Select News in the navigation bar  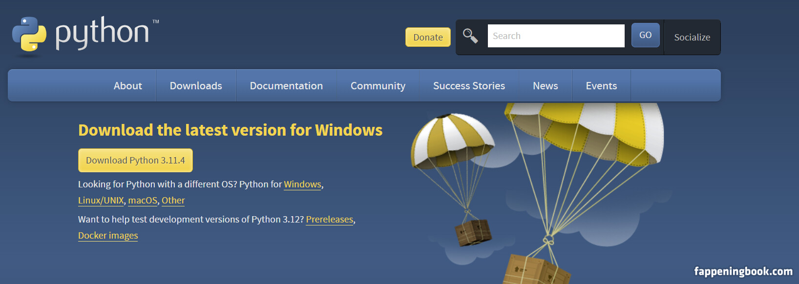[x=545, y=86]
